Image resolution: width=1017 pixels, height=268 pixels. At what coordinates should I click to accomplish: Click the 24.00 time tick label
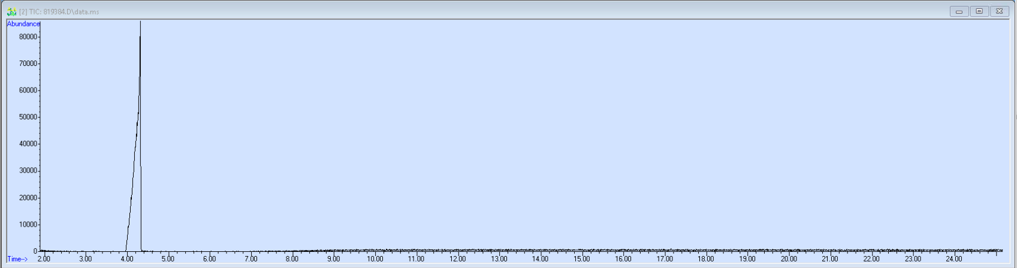954,259
